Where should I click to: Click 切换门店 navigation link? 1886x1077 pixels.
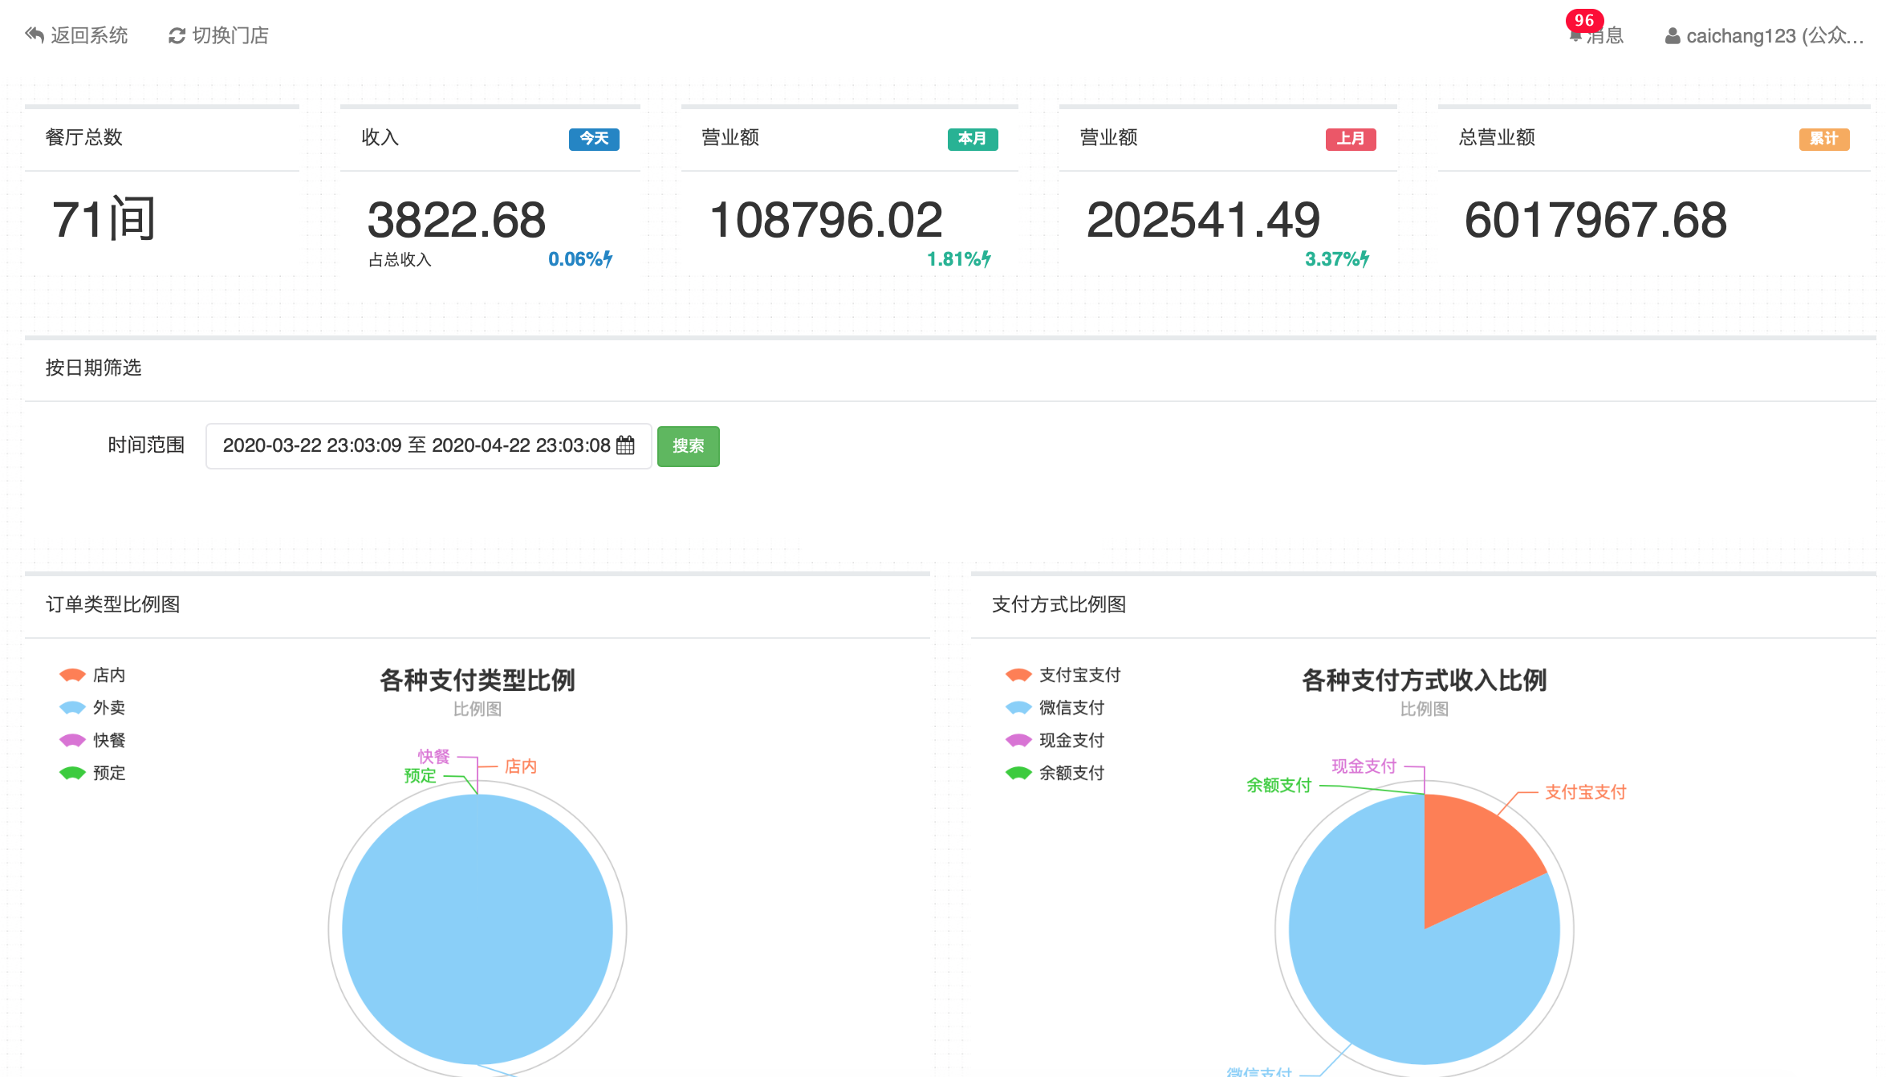tap(230, 35)
